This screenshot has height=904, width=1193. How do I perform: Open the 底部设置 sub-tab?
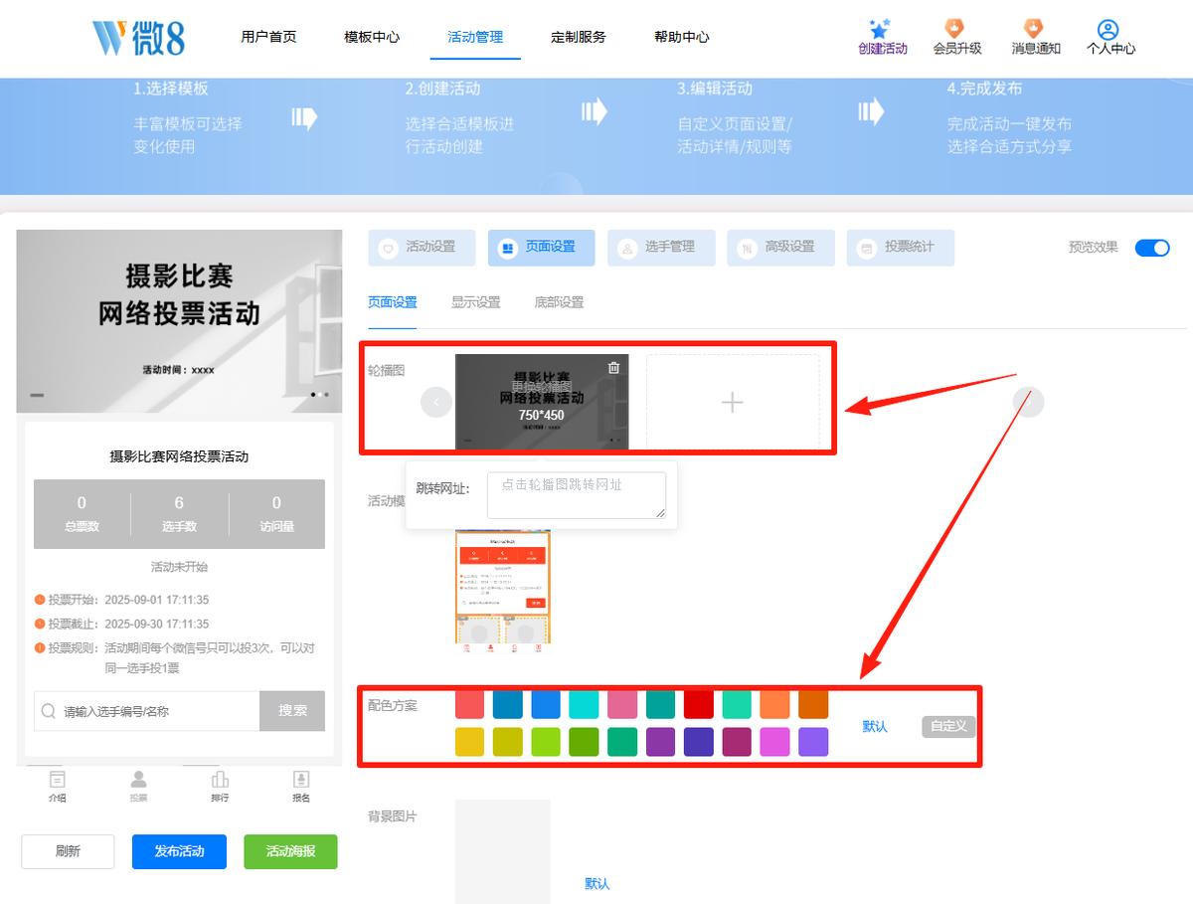click(x=559, y=302)
